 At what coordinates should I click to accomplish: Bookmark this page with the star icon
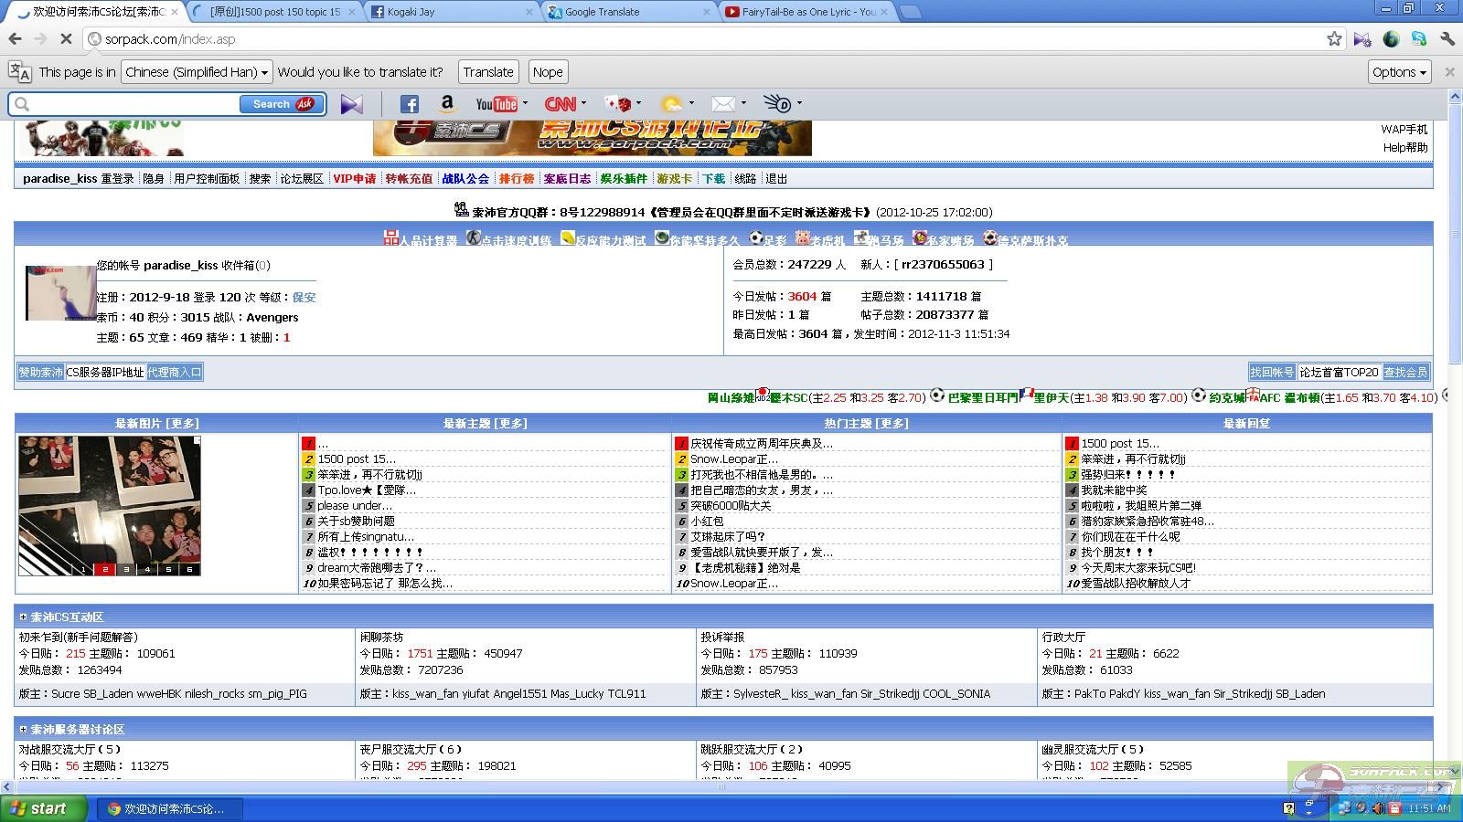[1334, 39]
